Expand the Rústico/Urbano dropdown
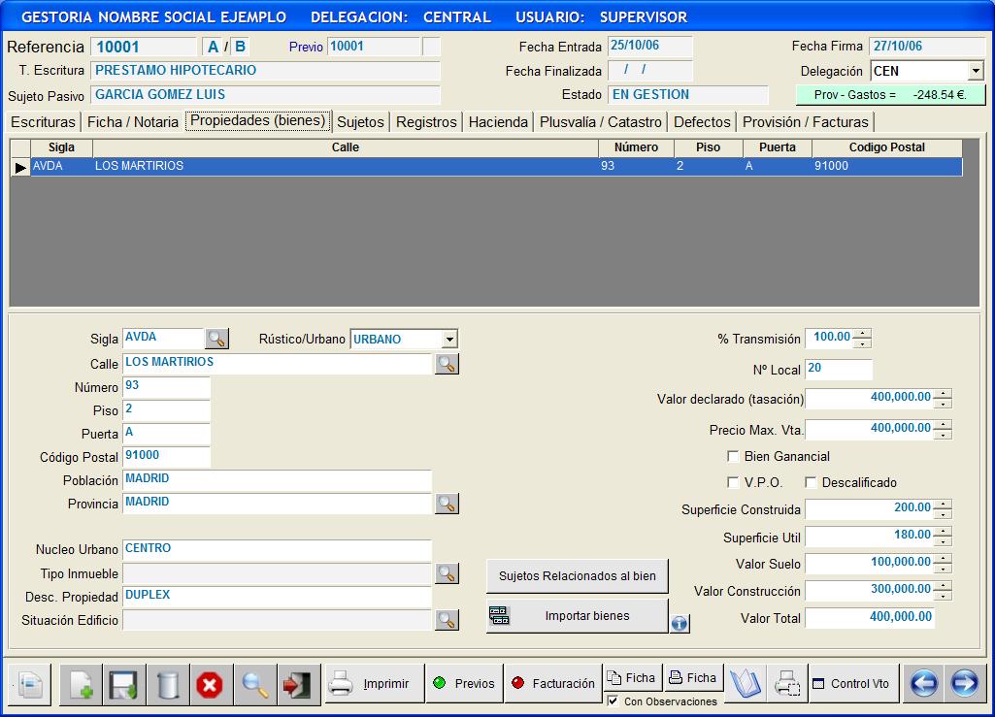 tap(449, 339)
